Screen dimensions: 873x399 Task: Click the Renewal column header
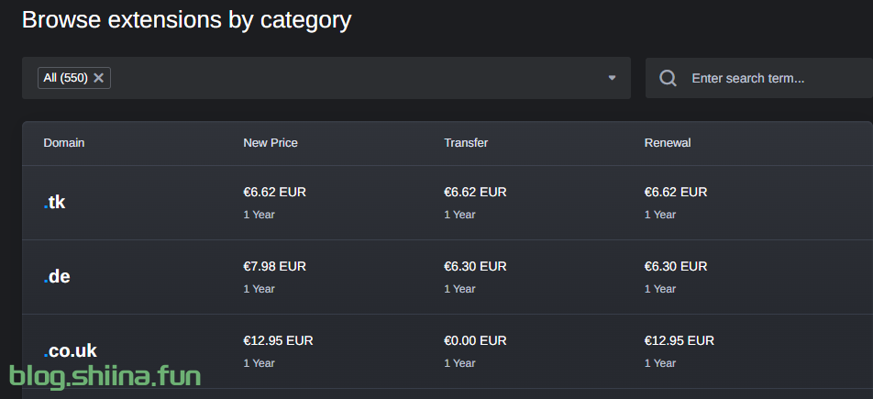coord(668,143)
